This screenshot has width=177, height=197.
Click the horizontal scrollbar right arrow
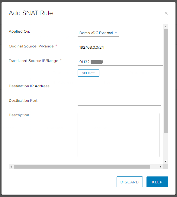point(161,166)
